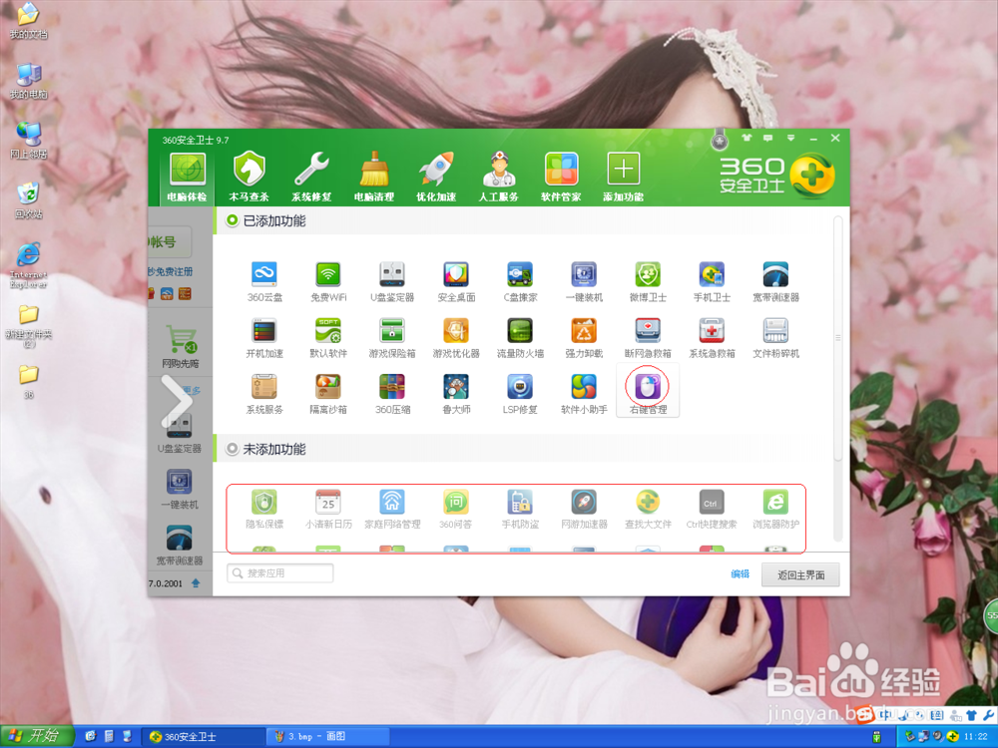Switch to the 系统修复 tab
This screenshot has width=998, height=748.
tap(311, 177)
